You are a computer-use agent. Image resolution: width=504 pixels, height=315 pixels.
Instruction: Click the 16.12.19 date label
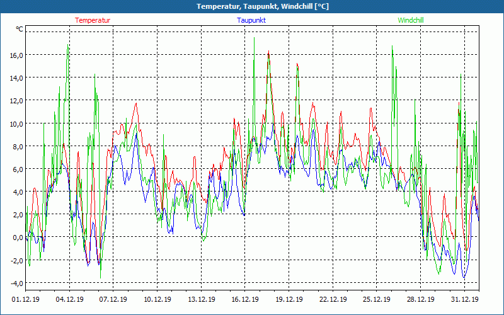[x=245, y=299]
